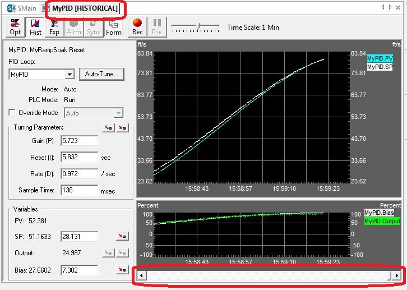Viewport: 407px width, 290px height.
Task: Click the Auto-Tune button
Action: click(x=101, y=75)
